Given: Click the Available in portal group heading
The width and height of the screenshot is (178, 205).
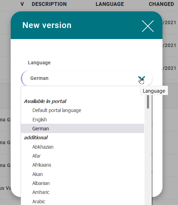Looking at the screenshot, I should point(45,101).
